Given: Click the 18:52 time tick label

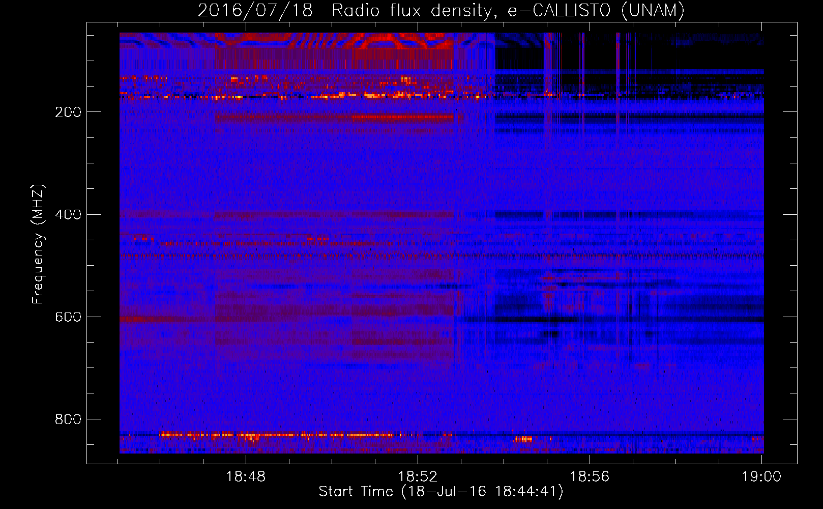Looking at the screenshot, I should [418, 476].
